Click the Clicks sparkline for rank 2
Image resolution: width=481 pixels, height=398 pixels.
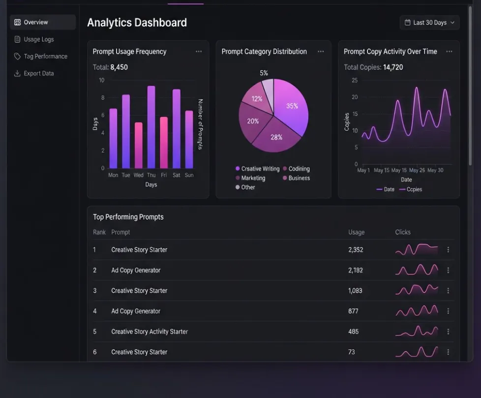click(417, 270)
